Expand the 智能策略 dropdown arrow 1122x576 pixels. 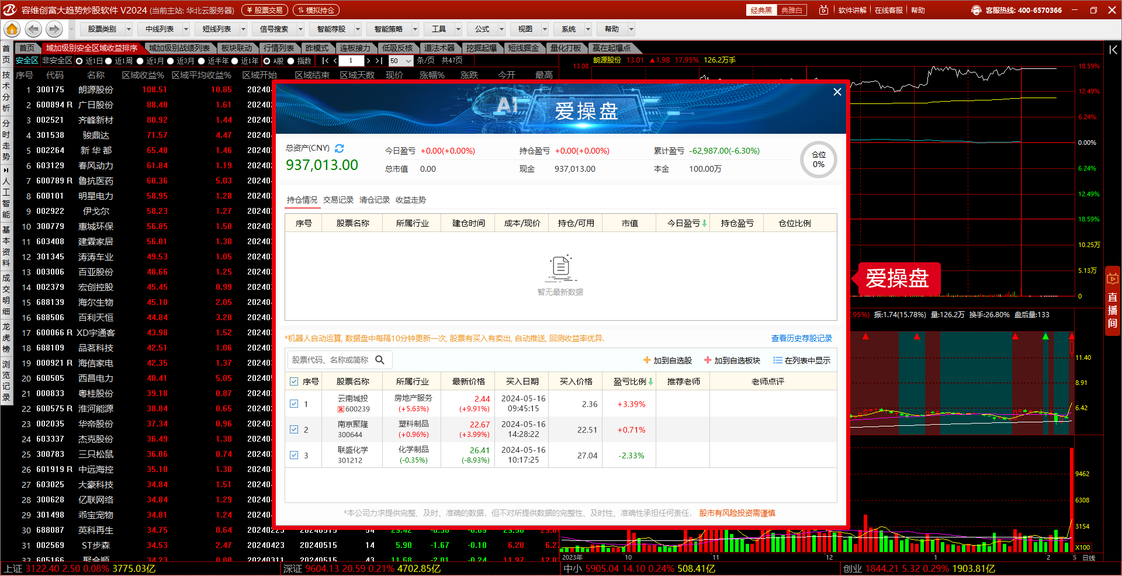pyautogui.click(x=415, y=29)
